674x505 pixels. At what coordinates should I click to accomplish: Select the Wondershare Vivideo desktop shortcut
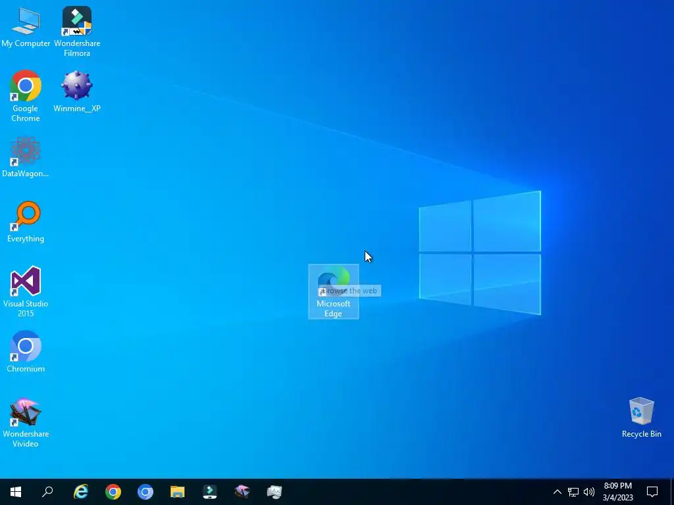coord(26,423)
